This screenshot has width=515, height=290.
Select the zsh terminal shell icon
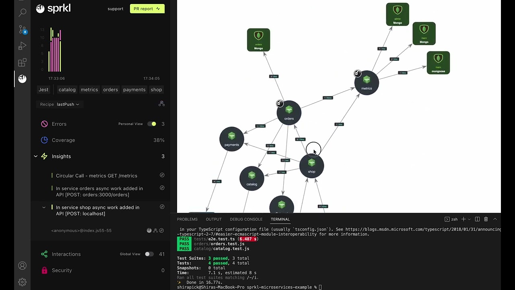click(x=447, y=219)
